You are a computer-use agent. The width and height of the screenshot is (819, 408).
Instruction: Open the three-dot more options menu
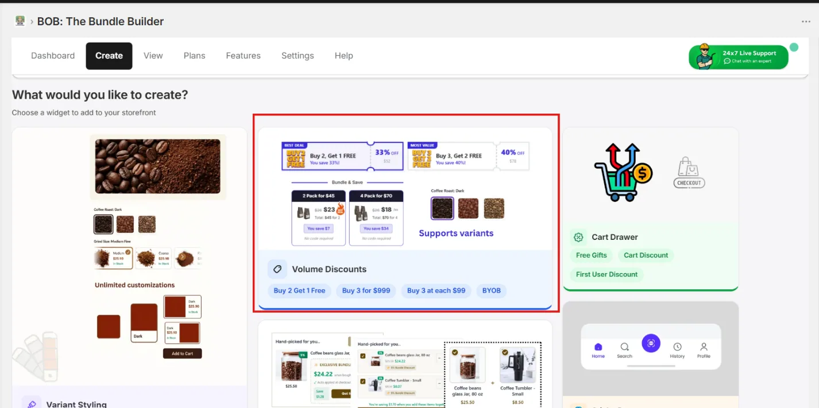(x=806, y=22)
